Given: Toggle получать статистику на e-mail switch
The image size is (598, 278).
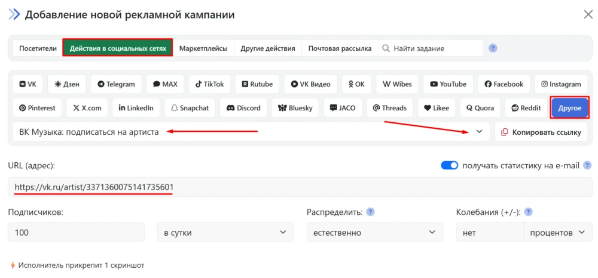Looking at the screenshot, I should pos(449,165).
